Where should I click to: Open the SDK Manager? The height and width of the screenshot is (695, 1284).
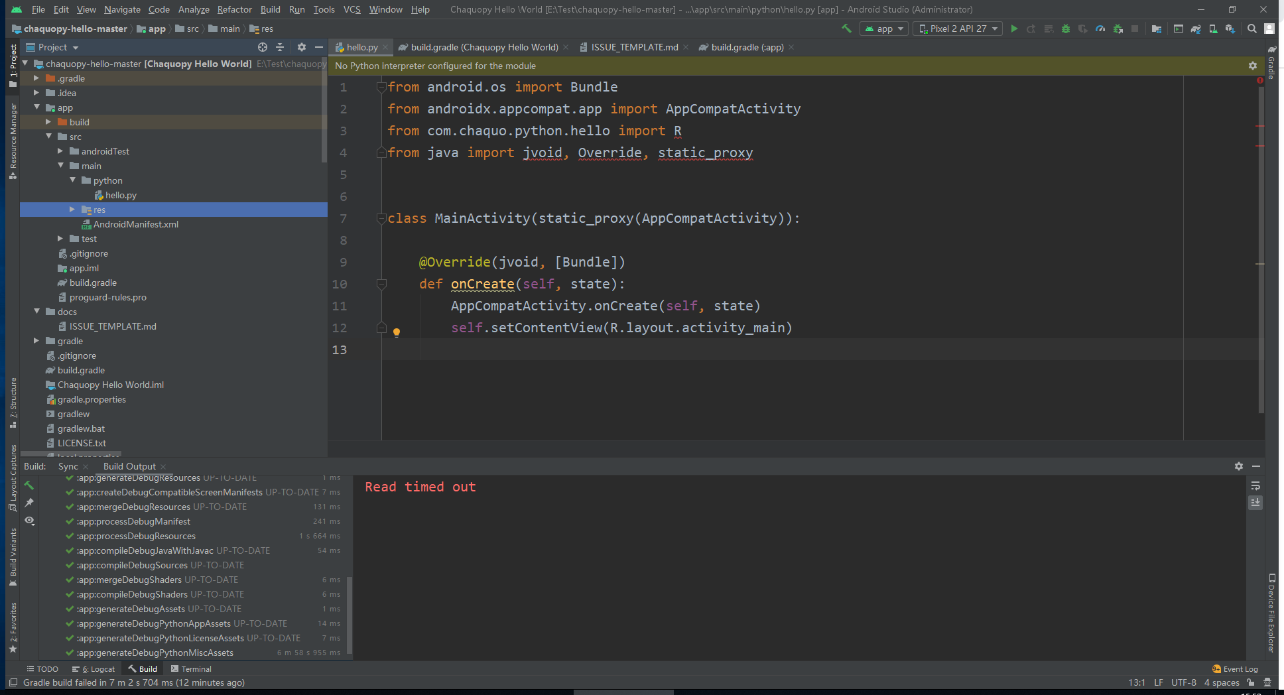click(1232, 29)
